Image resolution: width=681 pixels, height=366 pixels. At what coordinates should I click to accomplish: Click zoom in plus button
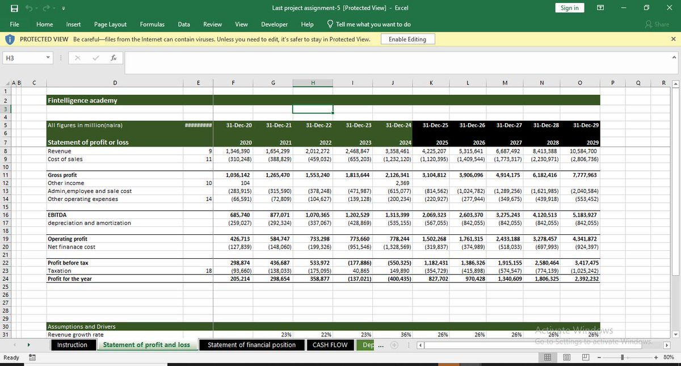pos(656,357)
